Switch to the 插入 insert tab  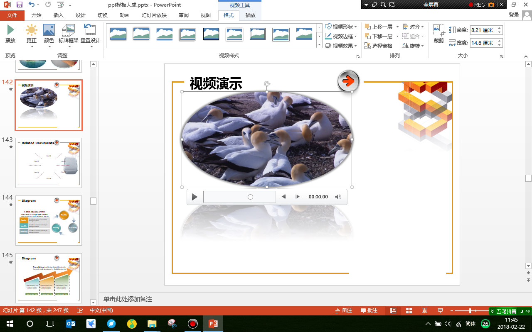tap(59, 15)
